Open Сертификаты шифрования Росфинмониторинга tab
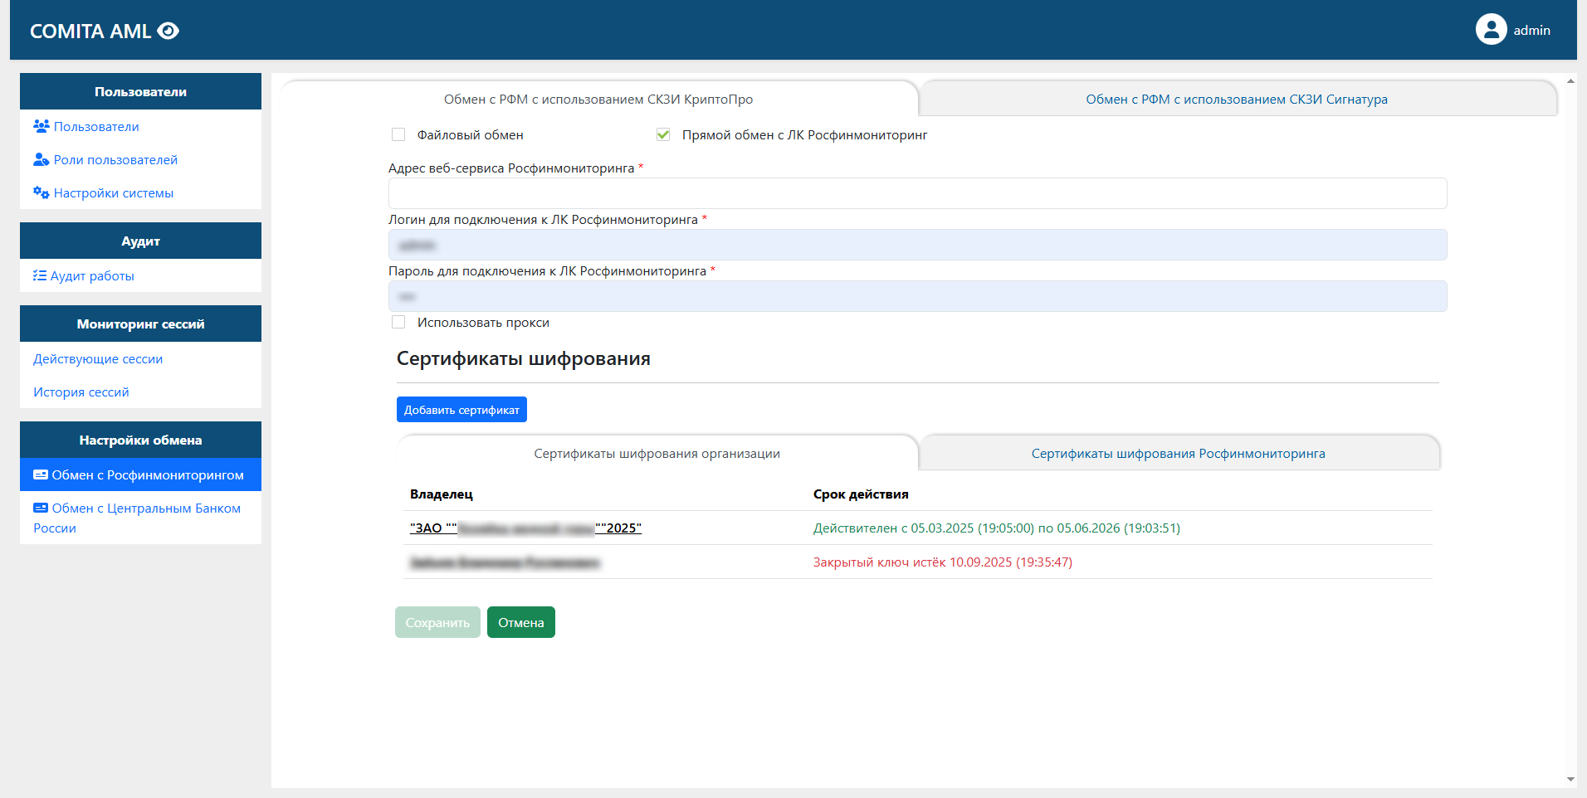The width and height of the screenshot is (1587, 798). [1178, 454]
